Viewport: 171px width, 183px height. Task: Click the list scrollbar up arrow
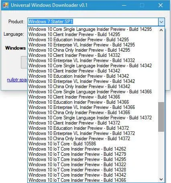pyautogui.click(x=161, y=30)
